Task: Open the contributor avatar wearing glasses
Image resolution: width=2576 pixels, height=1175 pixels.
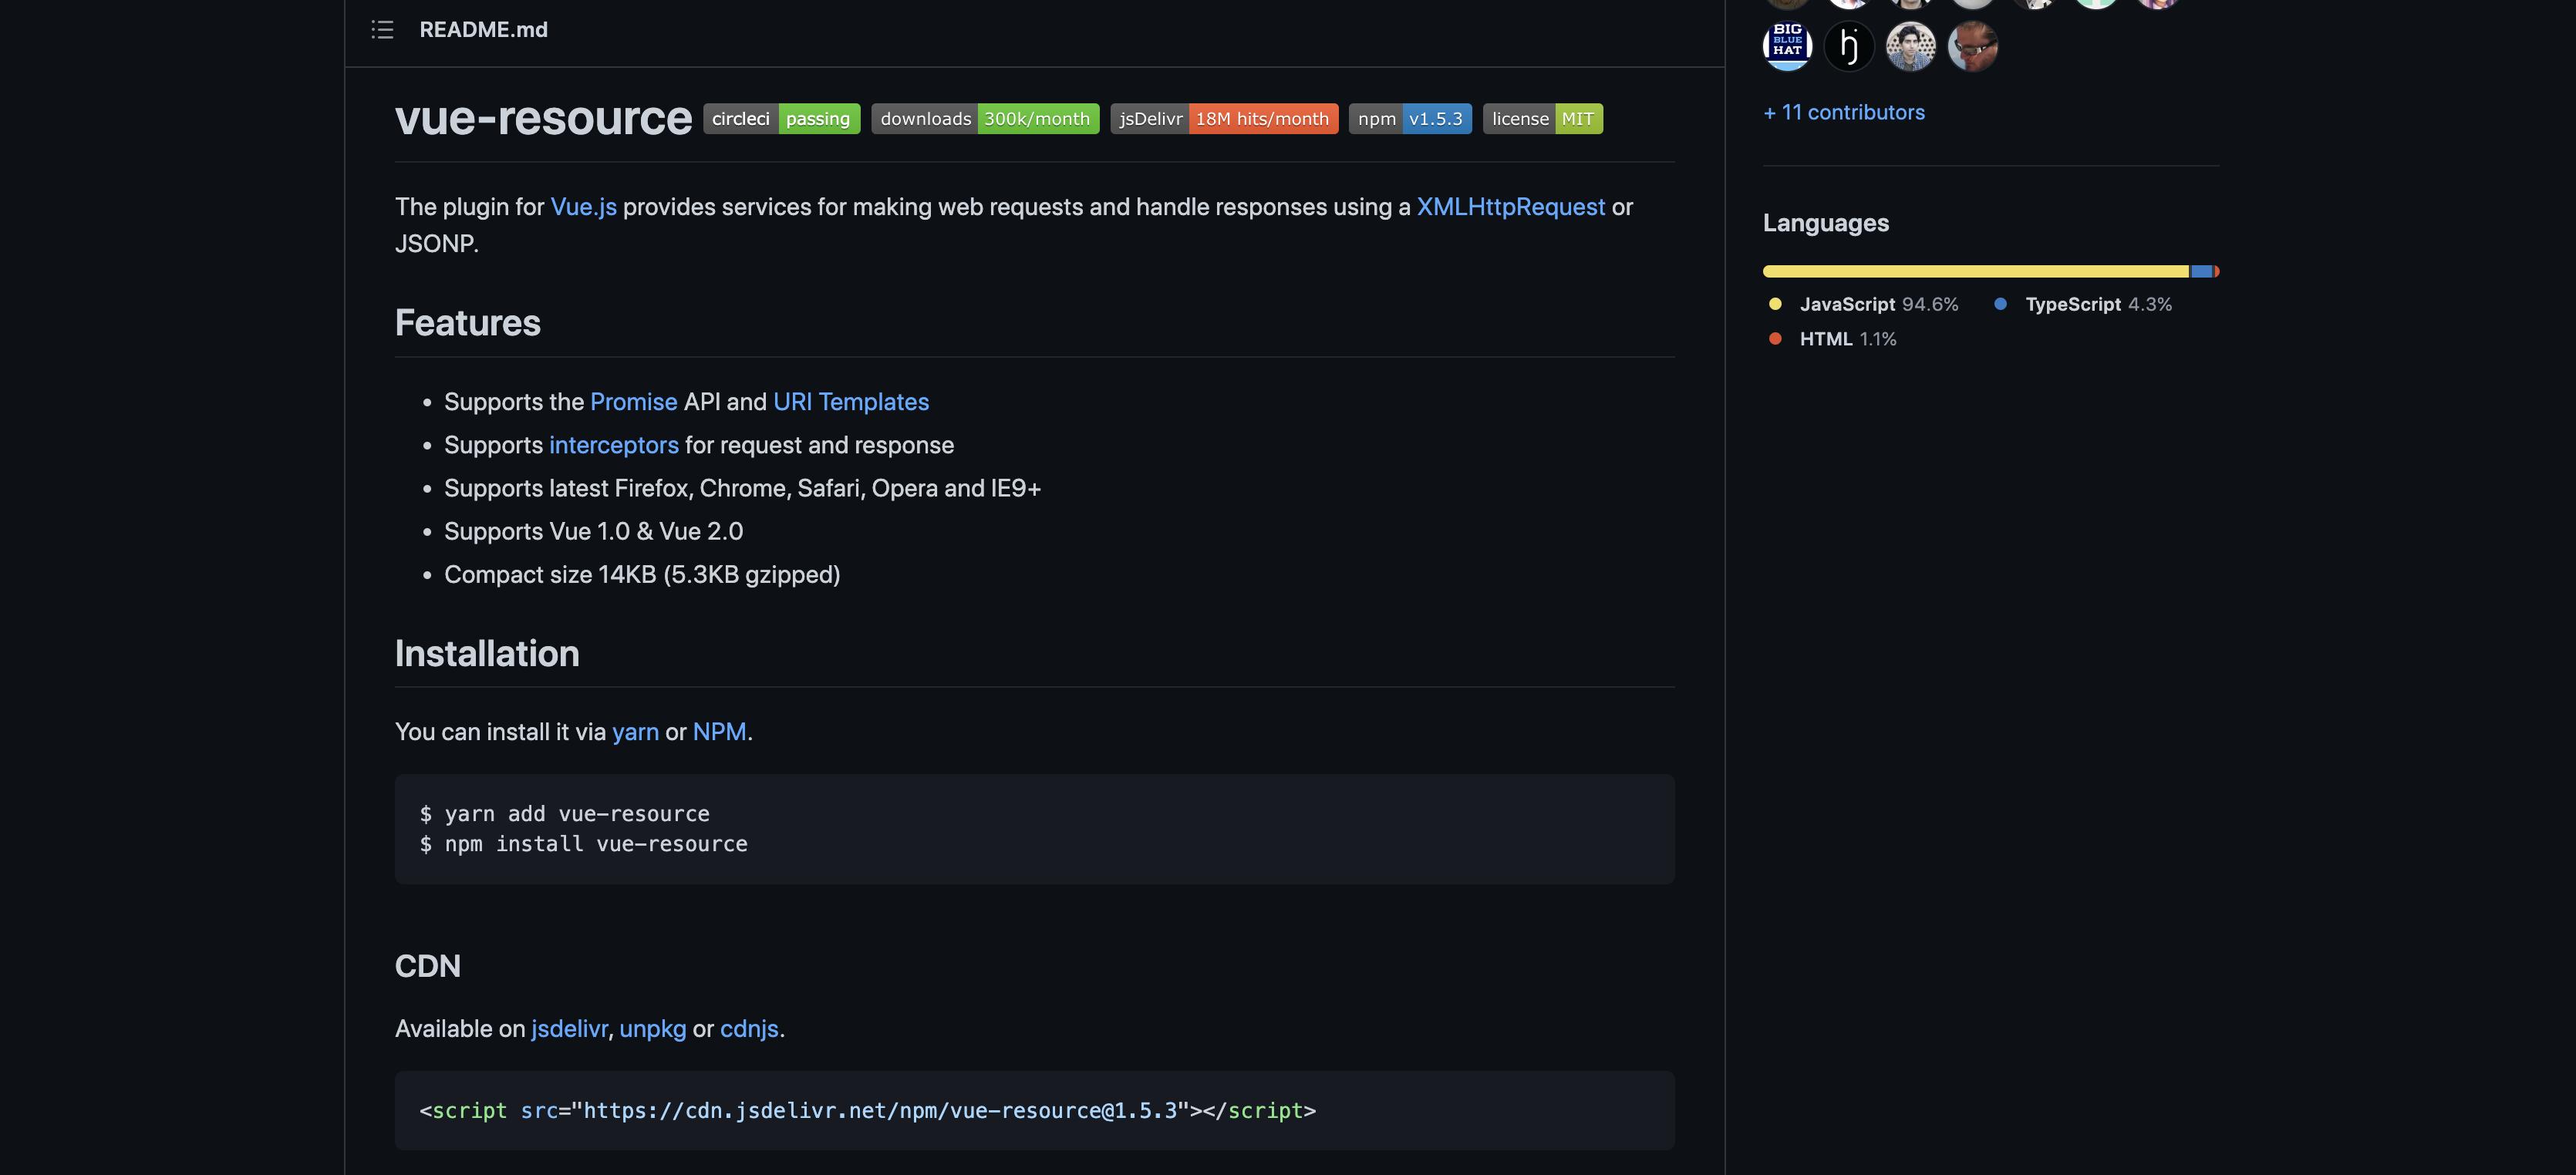Action: [x=1972, y=46]
